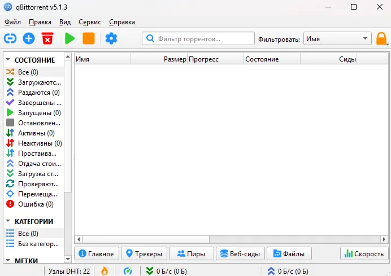Switch to the Веб-сиды tab
Screen dimensions: 391x276
pos(240,253)
